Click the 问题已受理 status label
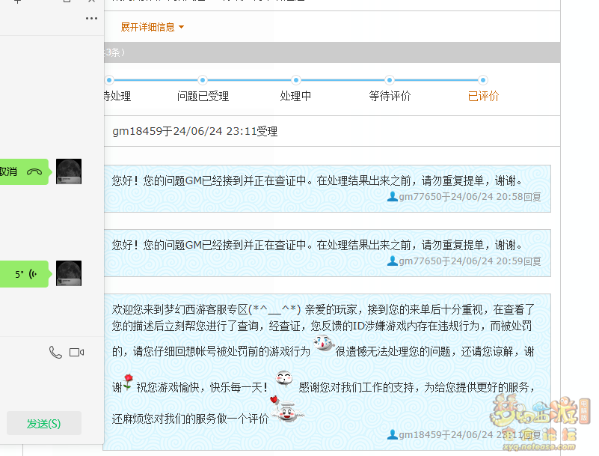Screen dimensions: 599x456 click(203, 96)
